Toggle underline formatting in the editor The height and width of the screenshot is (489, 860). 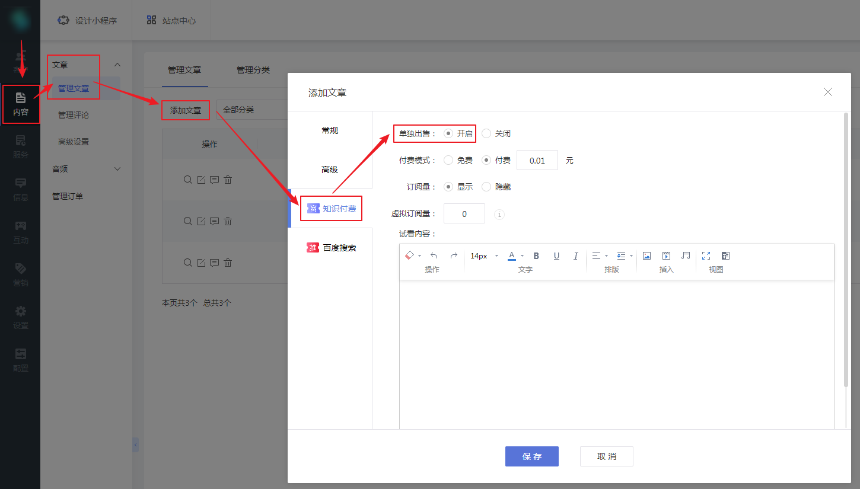coord(556,255)
